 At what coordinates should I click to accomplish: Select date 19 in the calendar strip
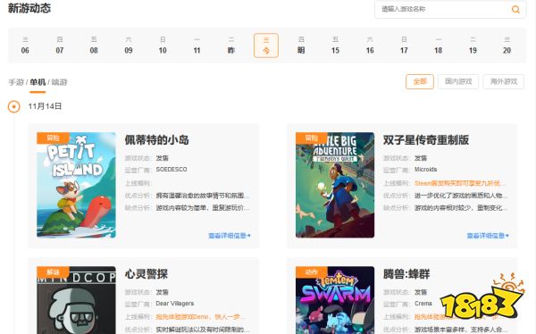473,46
